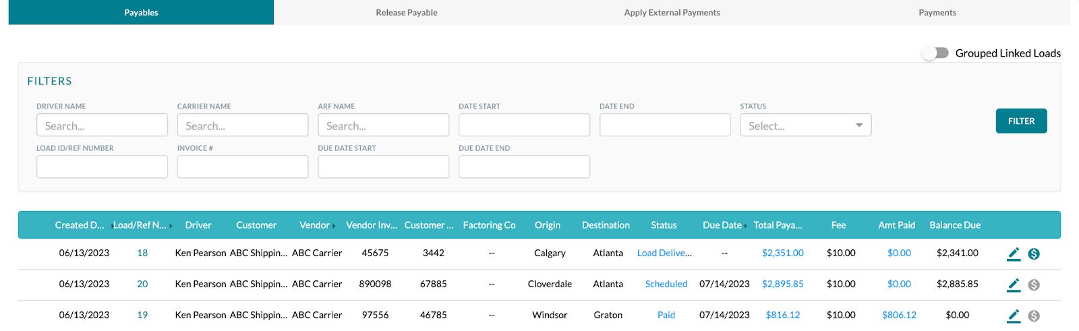
Task: Click the Amt Paid column header
Action: [896, 225]
